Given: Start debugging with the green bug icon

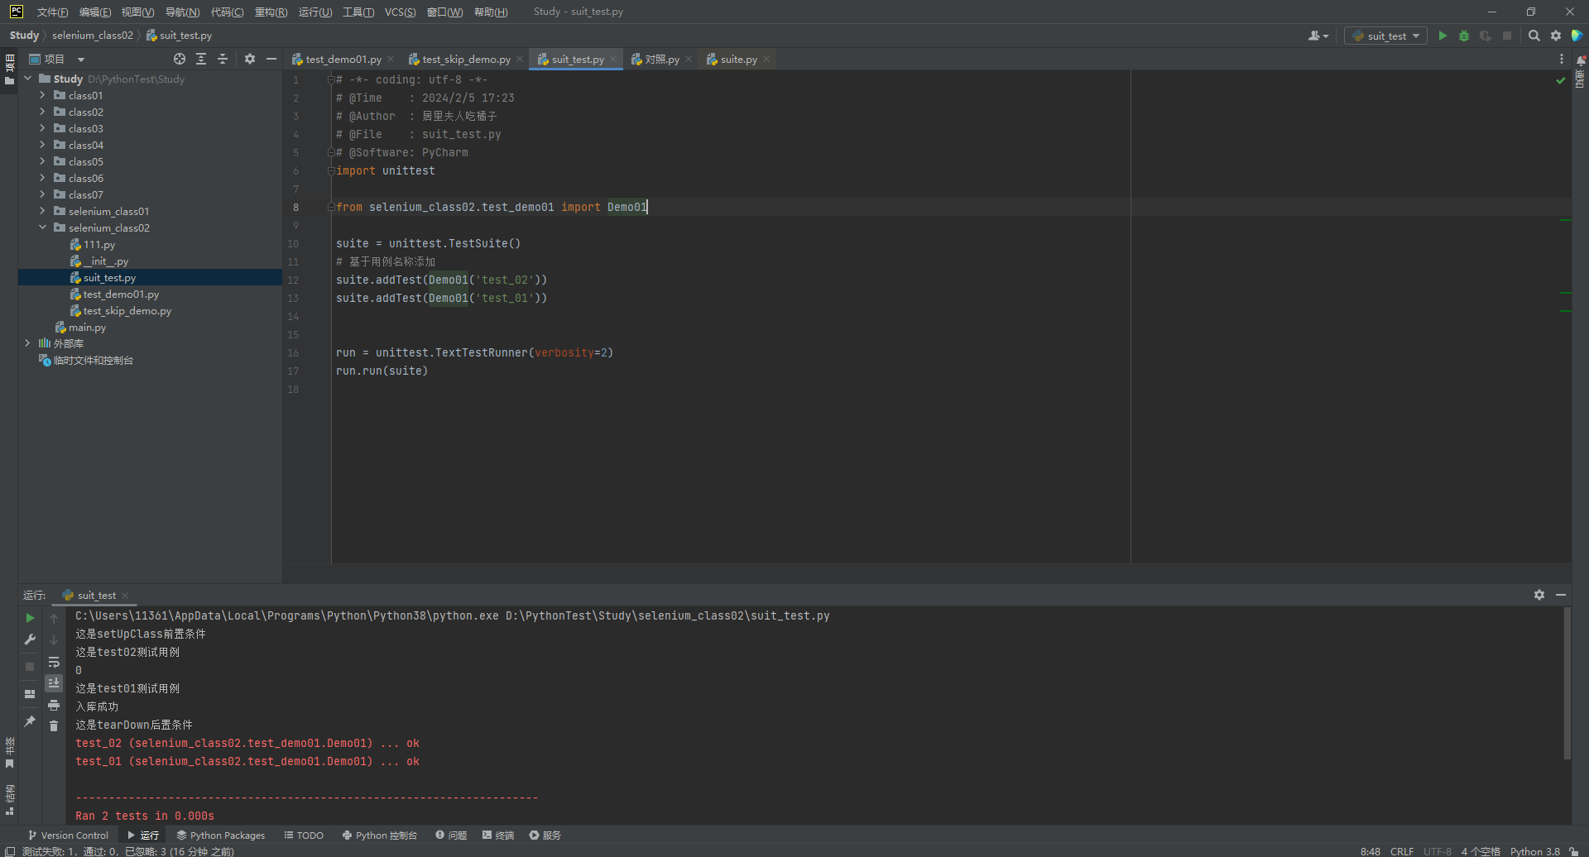Looking at the screenshot, I should click(x=1464, y=36).
